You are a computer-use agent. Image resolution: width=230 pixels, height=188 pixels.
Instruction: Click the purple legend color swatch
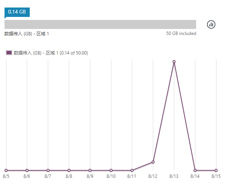(x=9, y=53)
